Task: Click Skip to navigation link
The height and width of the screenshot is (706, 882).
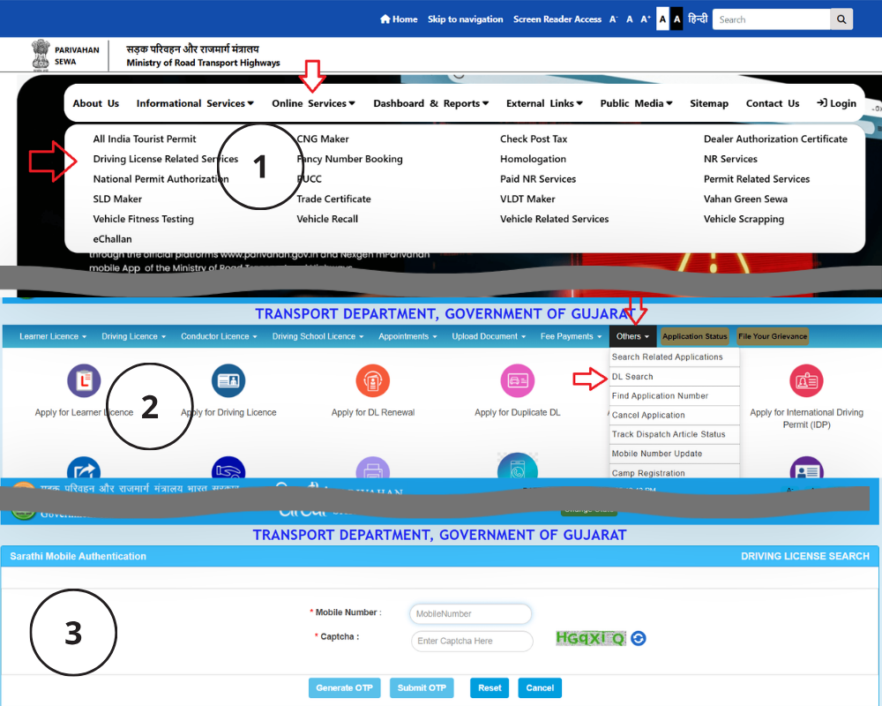Action: tap(465, 19)
